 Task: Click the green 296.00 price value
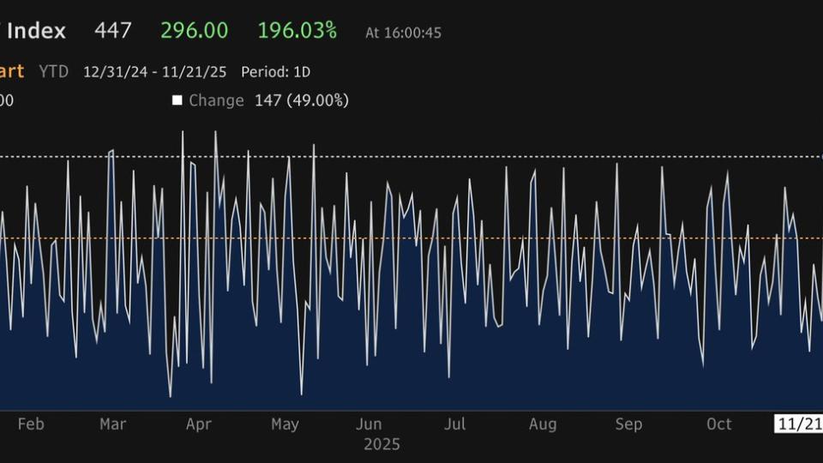coord(194,31)
